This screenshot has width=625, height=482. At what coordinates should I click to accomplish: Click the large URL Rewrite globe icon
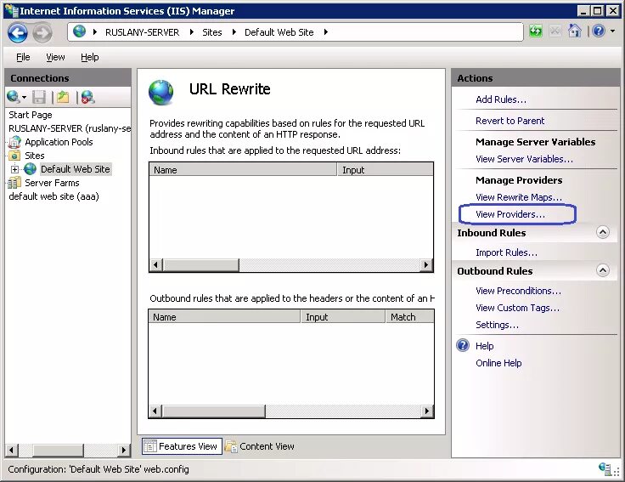pyautogui.click(x=161, y=92)
